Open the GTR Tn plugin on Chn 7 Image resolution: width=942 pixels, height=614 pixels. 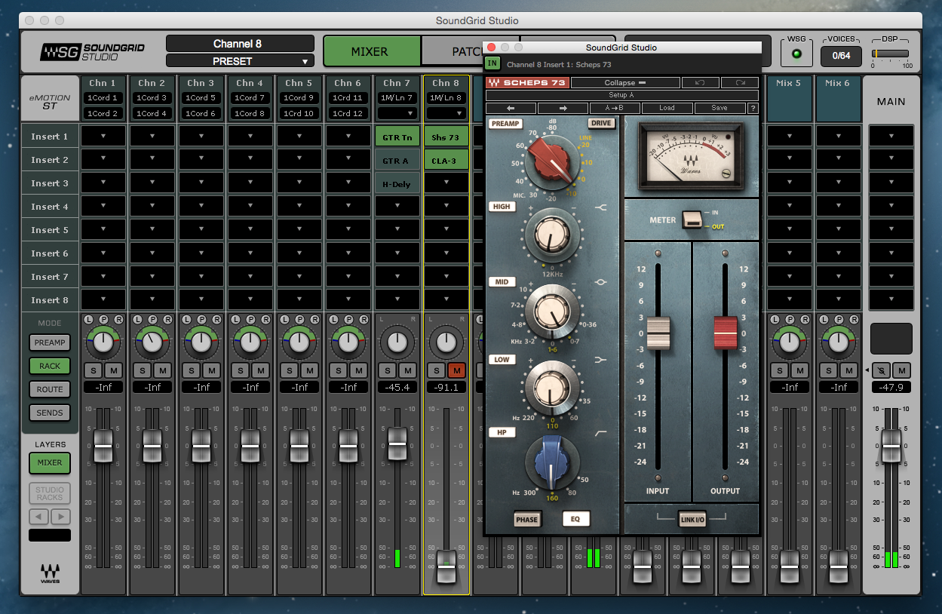pyautogui.click(x=397, y=137)
